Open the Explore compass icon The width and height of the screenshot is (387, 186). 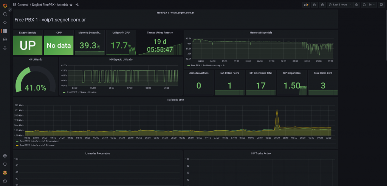click(5, 39)
